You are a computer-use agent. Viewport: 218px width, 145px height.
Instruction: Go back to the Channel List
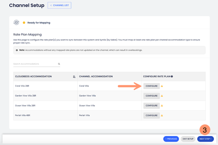(x=59, y=5)
